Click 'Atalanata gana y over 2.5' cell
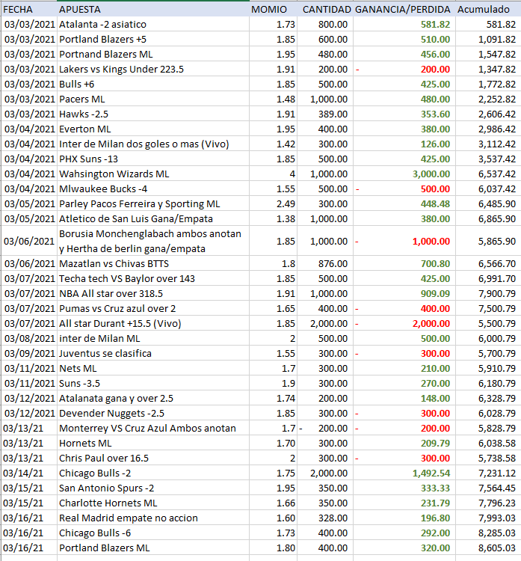 tap(153, 398)
